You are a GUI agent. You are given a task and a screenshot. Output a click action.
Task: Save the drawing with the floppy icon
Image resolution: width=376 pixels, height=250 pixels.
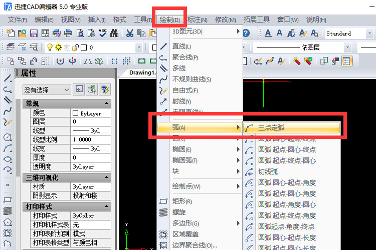pyautogui.click(x=34, y=33)
